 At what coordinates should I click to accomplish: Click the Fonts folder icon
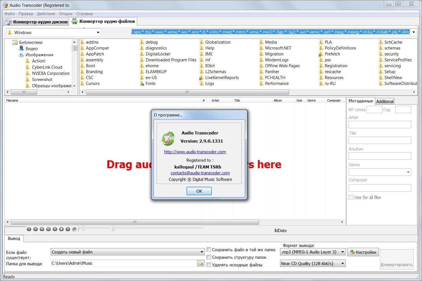point(142,84)
